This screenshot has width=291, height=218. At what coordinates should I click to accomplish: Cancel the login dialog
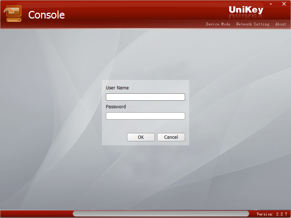click(x=171, y=137)
